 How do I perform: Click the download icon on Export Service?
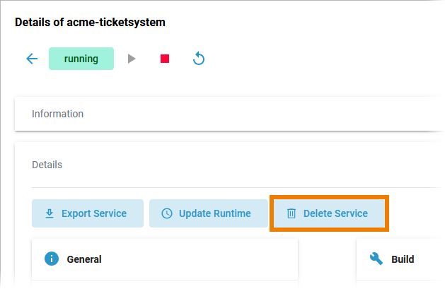click(x=50, y=213)
